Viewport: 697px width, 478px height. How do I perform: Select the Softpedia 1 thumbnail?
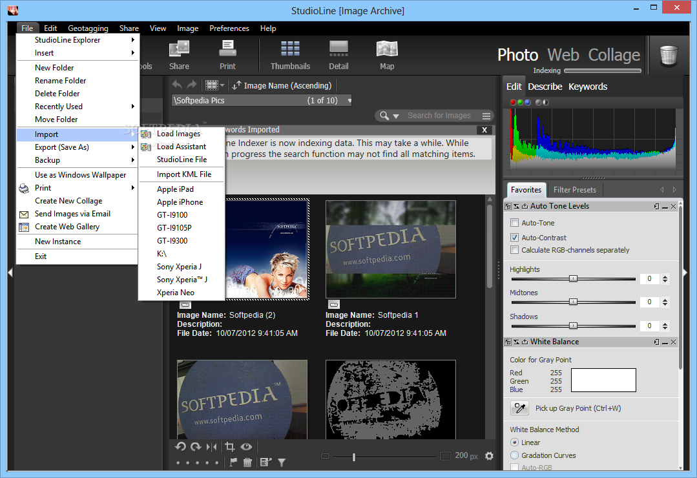(390, 249)
